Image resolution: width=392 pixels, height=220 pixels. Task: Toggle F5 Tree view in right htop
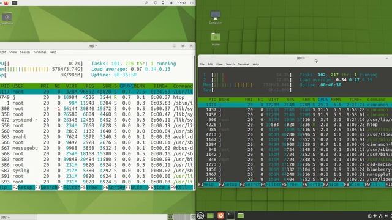pyautogui.click(x=292, y=185)
